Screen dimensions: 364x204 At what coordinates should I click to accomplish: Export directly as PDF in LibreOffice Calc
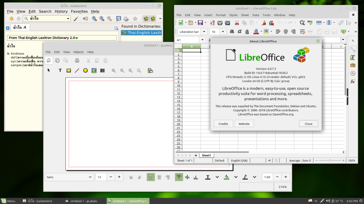pyautogui.click(x=213, y=22)
